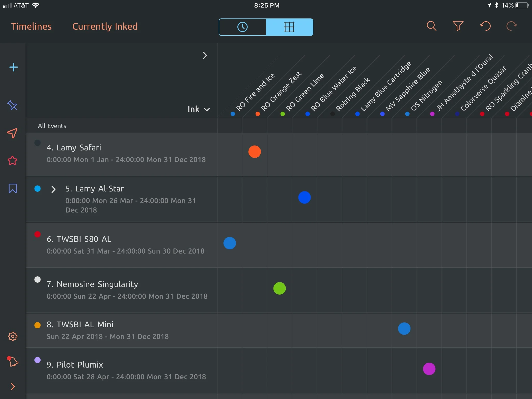
Task: Tap Pilot Plumix date range text
Action: click(126, 377)
